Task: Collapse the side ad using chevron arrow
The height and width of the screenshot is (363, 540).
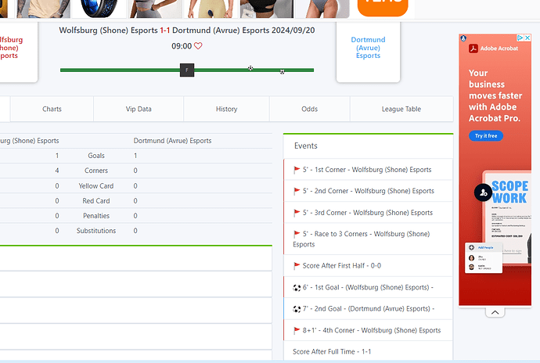Action: [495, 312]
